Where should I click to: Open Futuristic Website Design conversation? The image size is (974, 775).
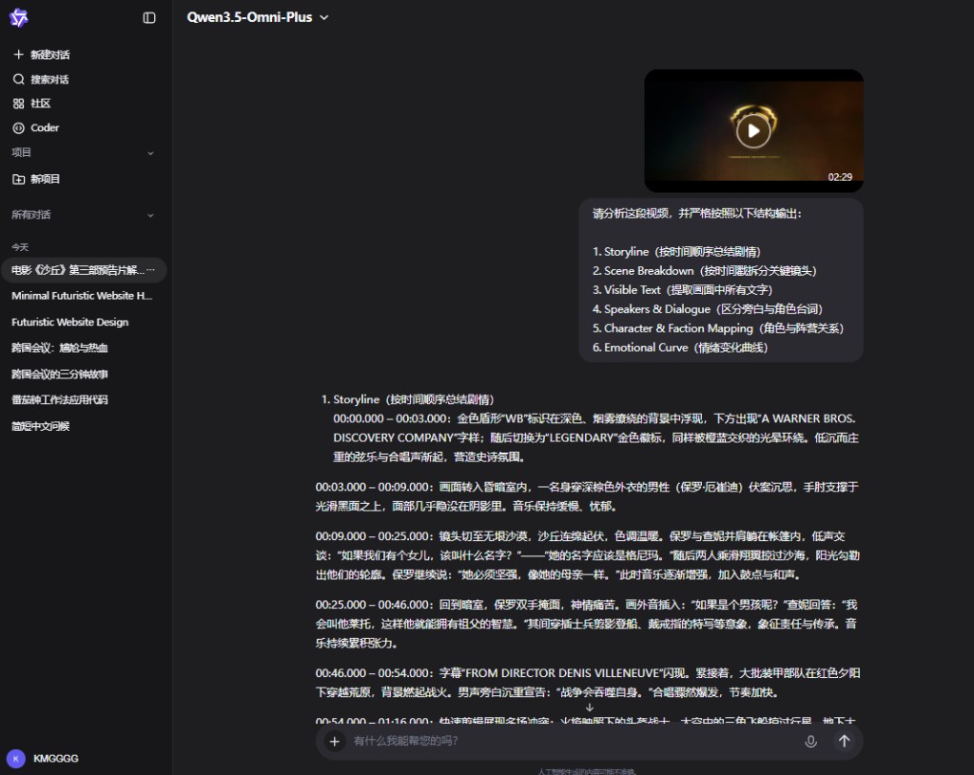point(69,322)
